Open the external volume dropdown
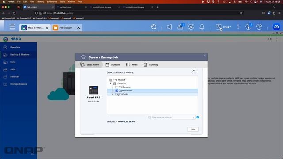The height and width of the screenshot is (159, 283). pyautogui.click(x=184, y=117)
